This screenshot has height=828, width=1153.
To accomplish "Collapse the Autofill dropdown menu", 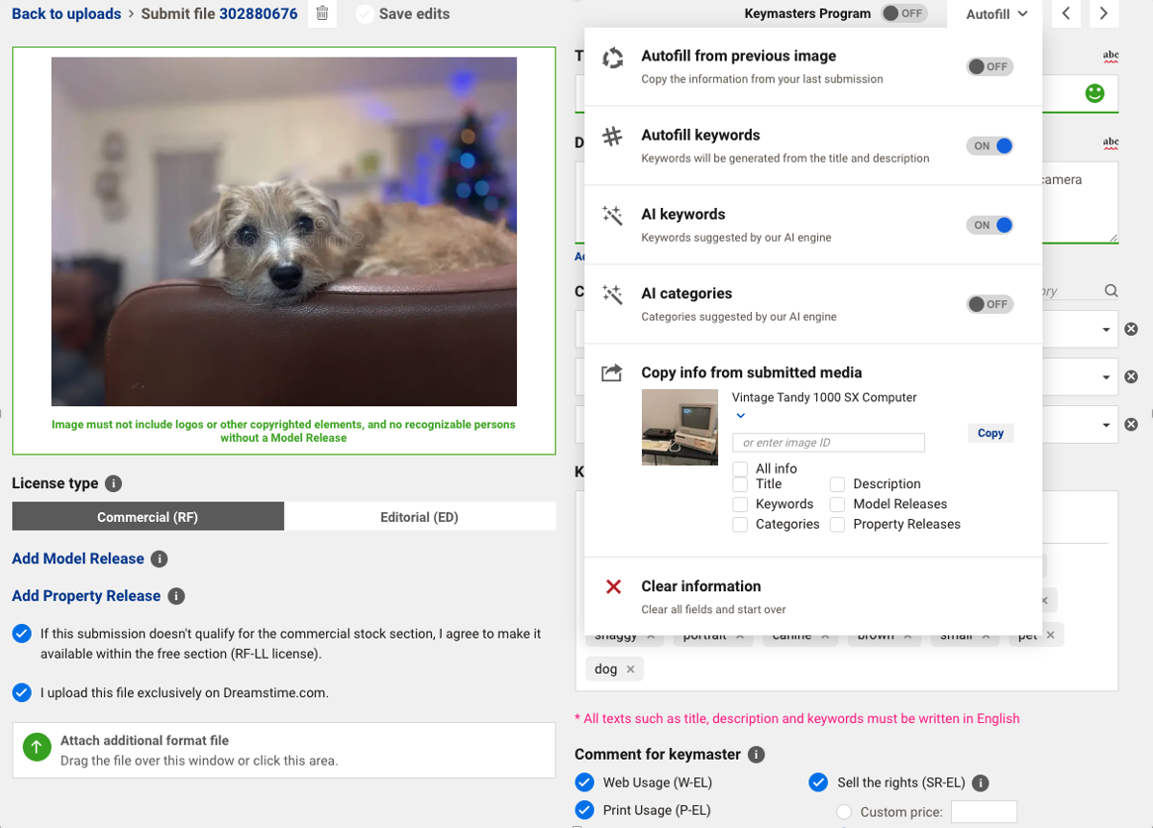I will 996,14.
